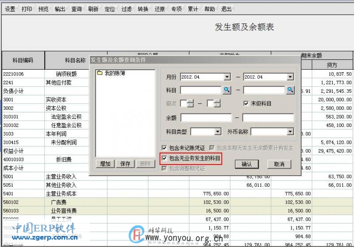Viewport: 354px width, 247px height.
Task: Select the 法定盈余公积 cell
Action: point(66,117)
